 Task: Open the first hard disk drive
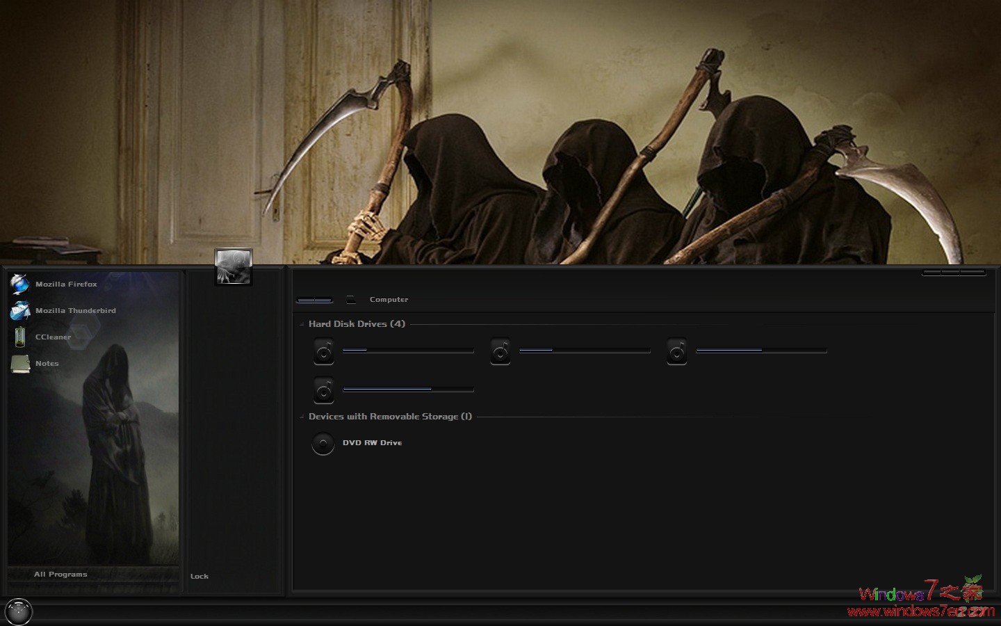pos(322,352)
